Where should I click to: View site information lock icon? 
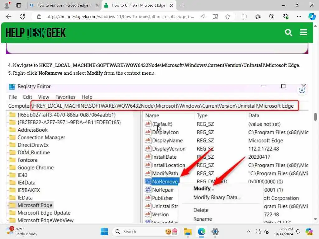click(39, 16)
